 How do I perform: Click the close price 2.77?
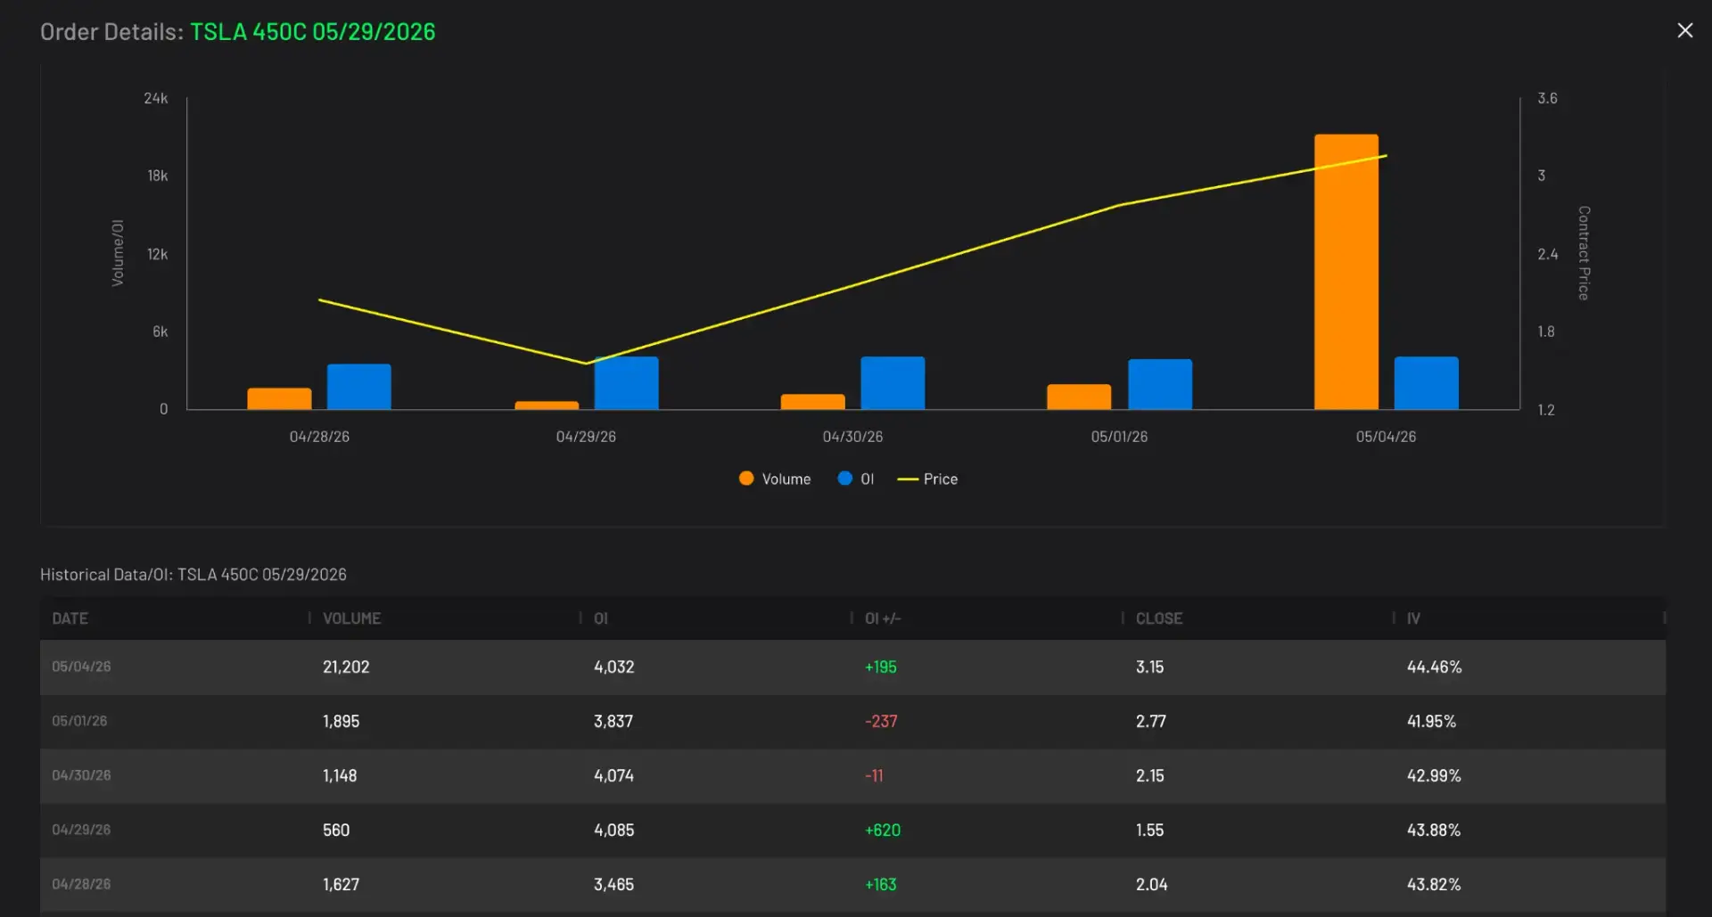point(1150,721)
